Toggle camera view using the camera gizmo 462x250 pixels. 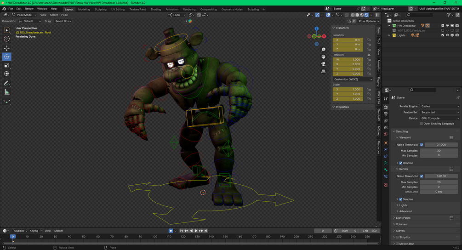(324, 64)
